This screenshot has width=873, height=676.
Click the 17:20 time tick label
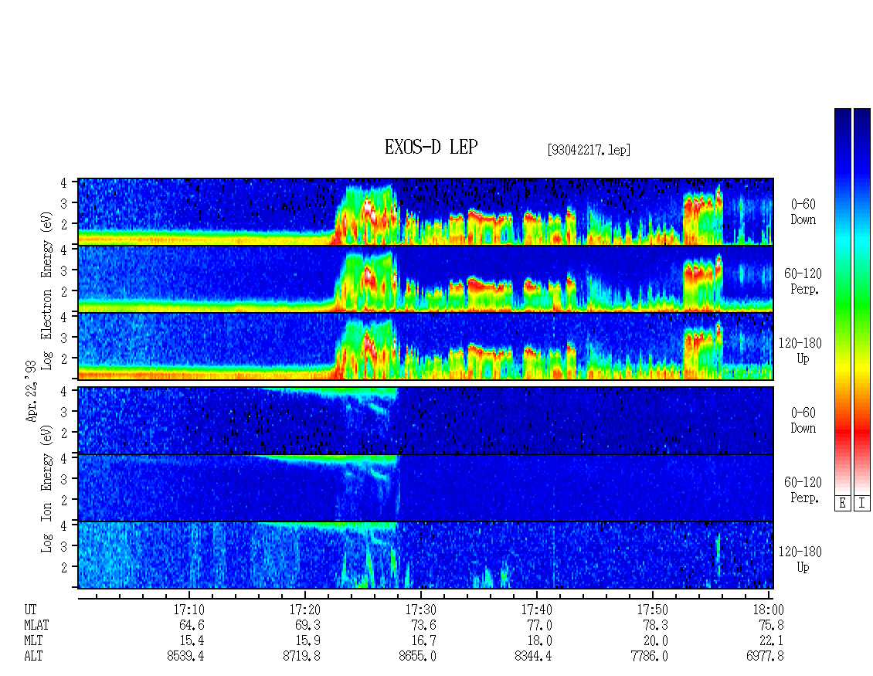[304, 610]
